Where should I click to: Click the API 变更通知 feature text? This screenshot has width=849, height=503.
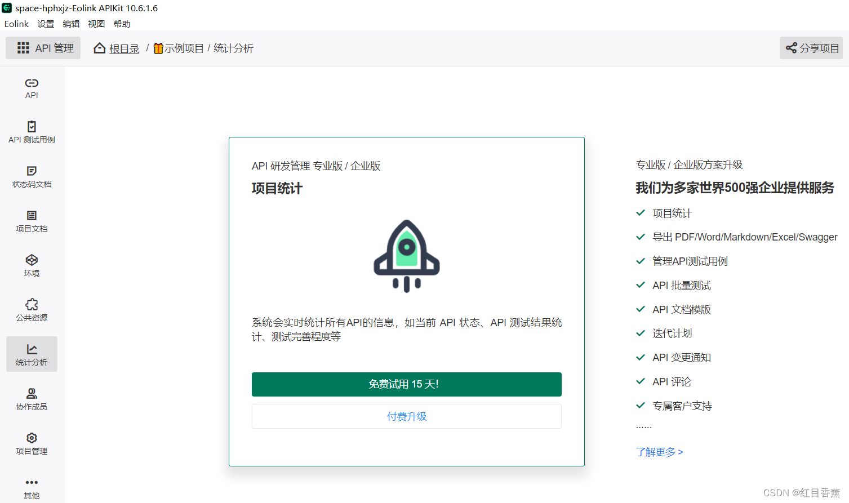tap(682, 358)
